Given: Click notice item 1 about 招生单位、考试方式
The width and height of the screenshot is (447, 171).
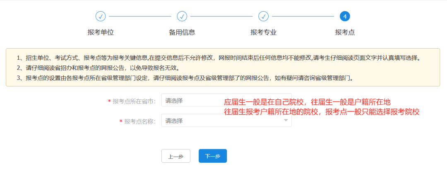Looking at the screenshot, I should (219, 58).
